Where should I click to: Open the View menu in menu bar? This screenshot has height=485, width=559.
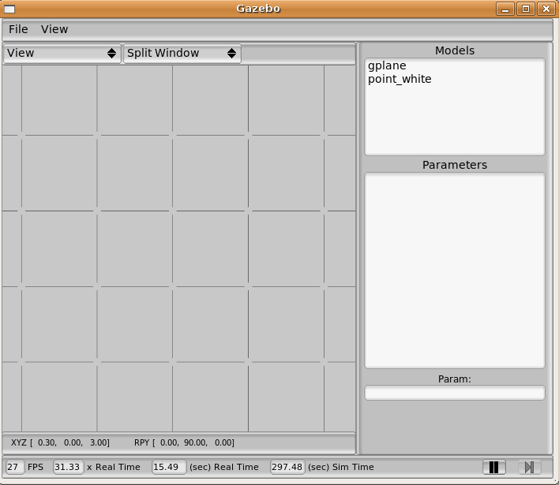[54, 29]
